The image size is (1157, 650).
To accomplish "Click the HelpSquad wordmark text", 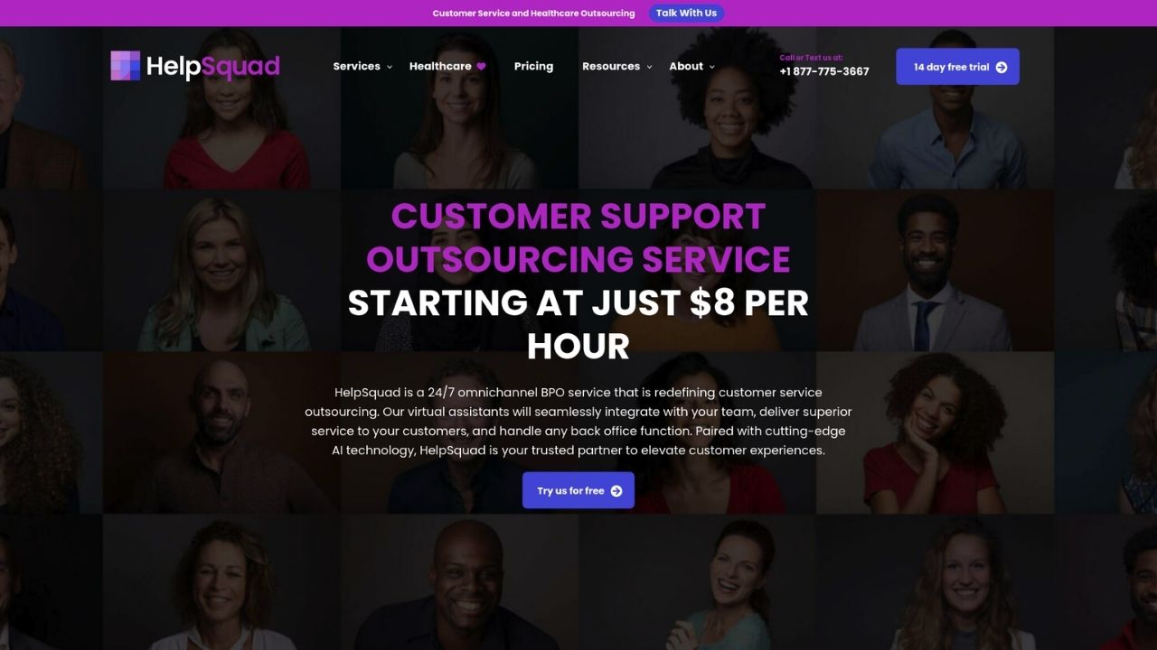I will [x=212, y=66].
